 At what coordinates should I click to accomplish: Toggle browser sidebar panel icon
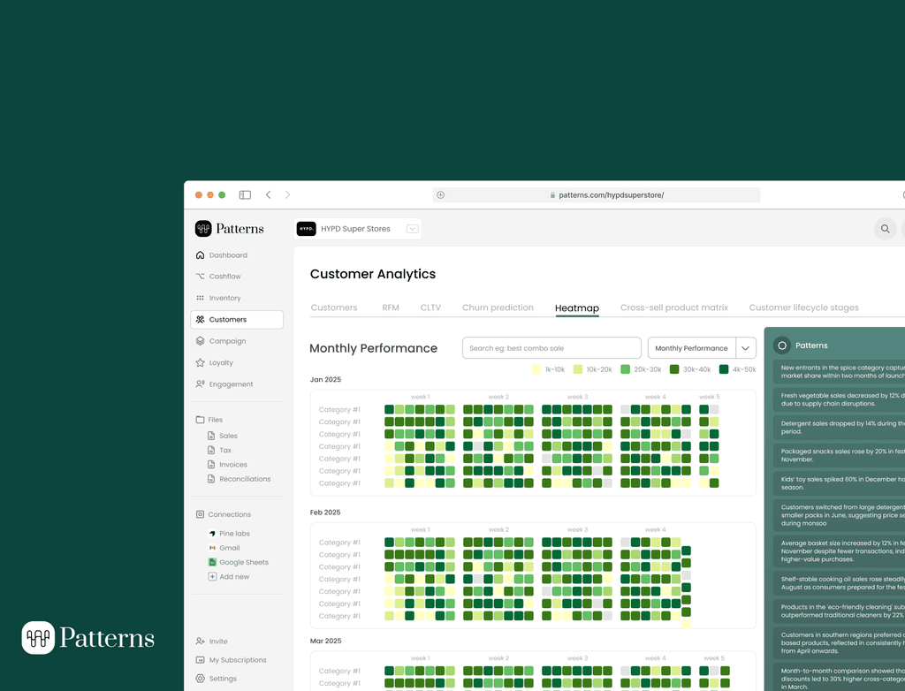(245, 195)
